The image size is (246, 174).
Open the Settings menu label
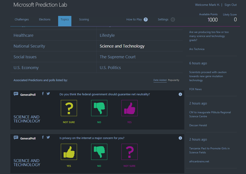pyautogui.click(x=163, y=19)
